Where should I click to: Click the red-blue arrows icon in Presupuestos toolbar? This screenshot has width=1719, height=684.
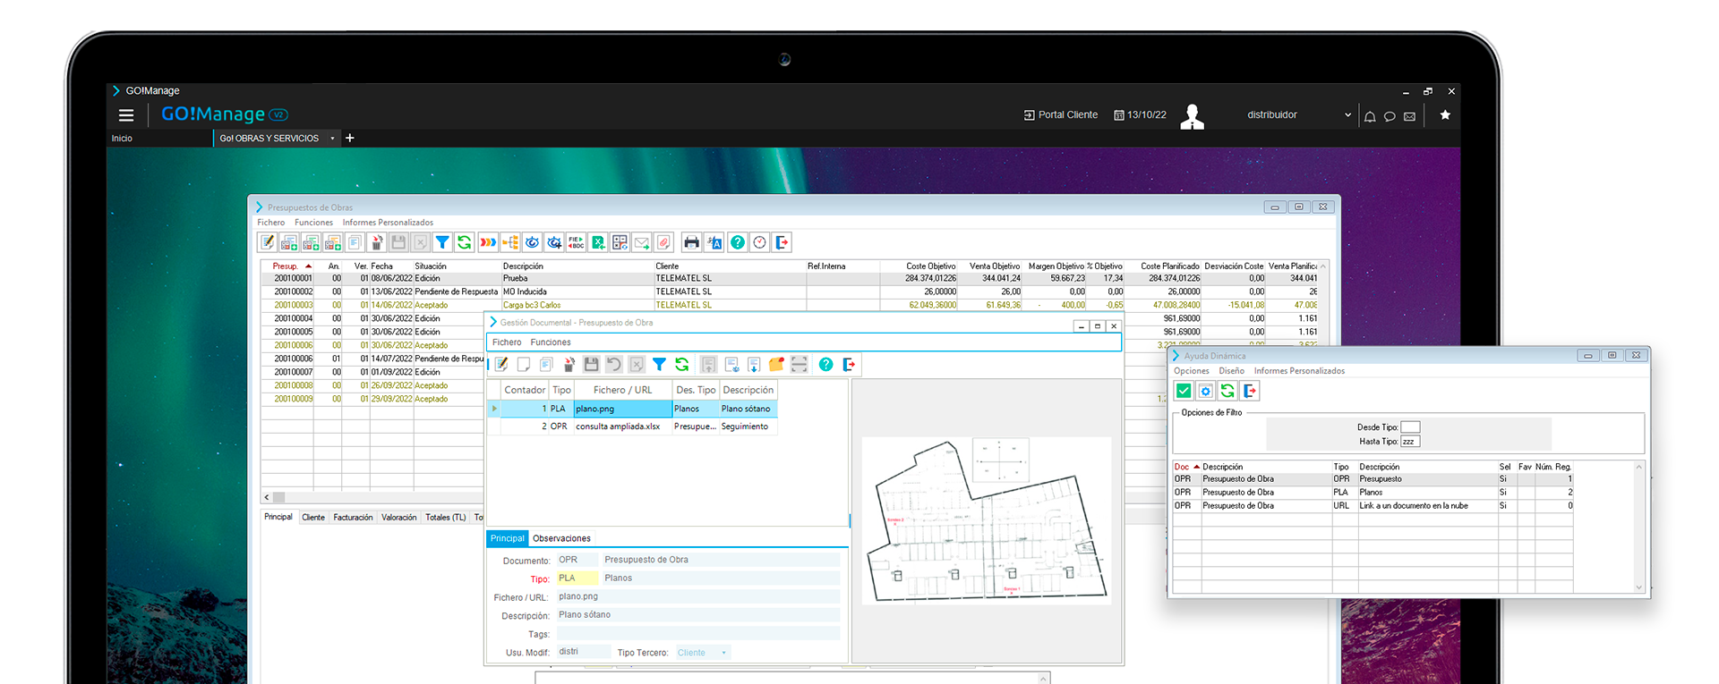point(488,242)
